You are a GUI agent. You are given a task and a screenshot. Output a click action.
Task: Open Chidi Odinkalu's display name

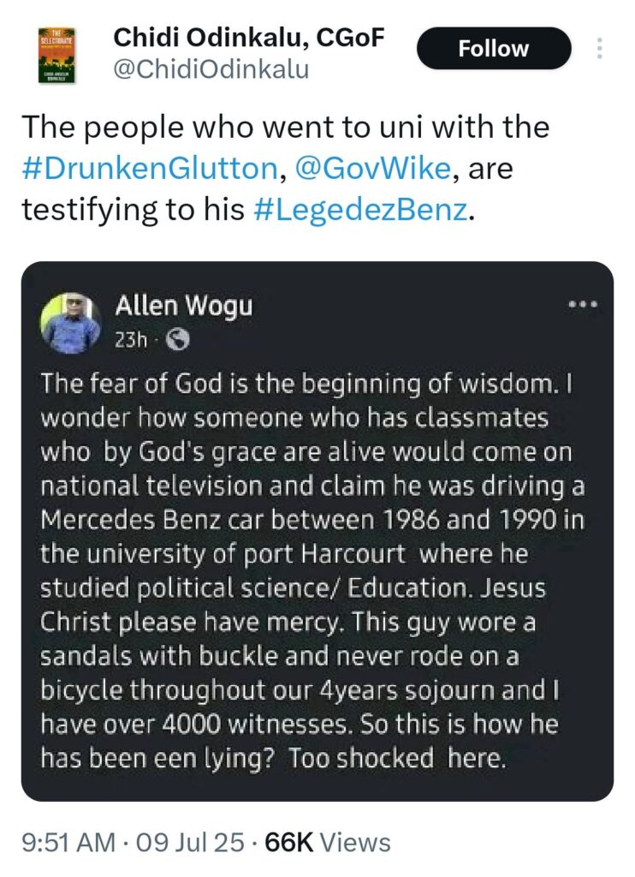pyautogui.click(x=246, y=37)
